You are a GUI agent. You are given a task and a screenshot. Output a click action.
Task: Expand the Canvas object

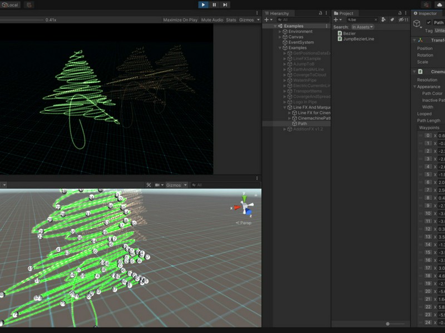(x=280, y=37)
